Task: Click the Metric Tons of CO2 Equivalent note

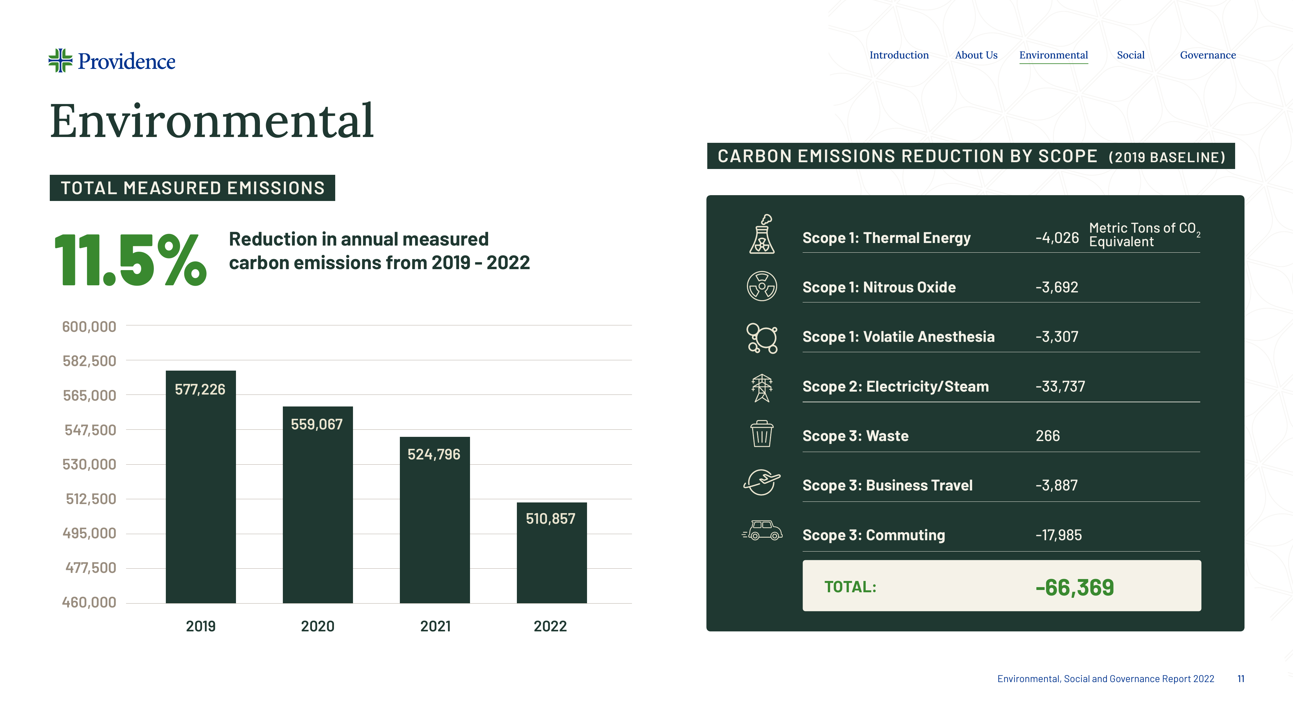Action: [1144, 235]
